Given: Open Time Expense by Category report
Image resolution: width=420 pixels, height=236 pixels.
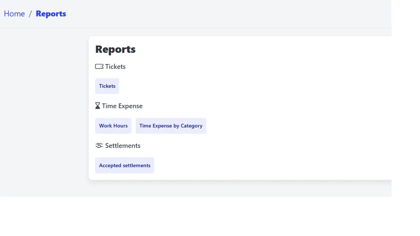Looking at the screenshot, I should pyautogui.click(x=171, y=126).
